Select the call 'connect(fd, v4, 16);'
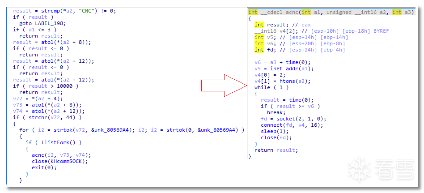The width and height of the screenshot is (424, 193). tap(292, 125)
